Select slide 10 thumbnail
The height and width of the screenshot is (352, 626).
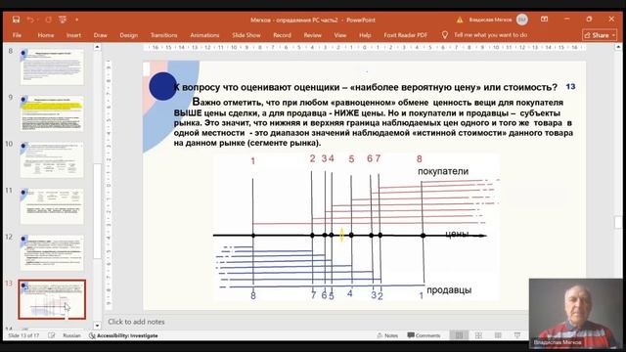click(x=52, y=159)
